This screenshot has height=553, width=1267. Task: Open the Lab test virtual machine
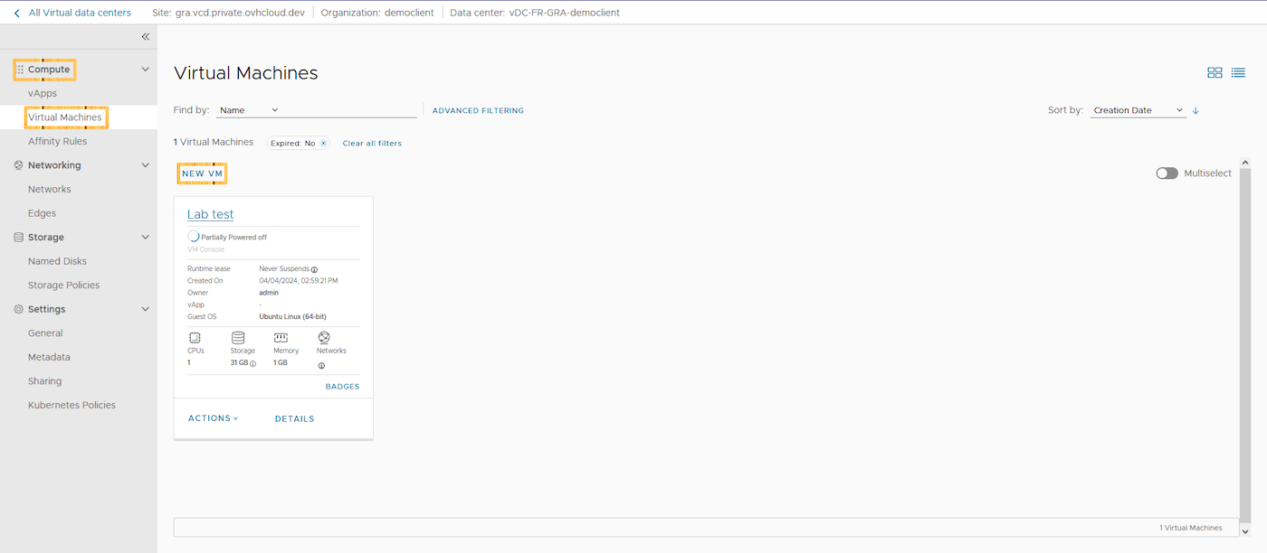[210, 214]
